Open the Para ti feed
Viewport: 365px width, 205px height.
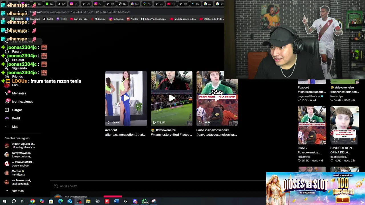click(17, 52)
